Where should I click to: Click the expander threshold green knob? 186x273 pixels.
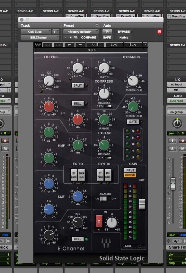click(133, 107)
